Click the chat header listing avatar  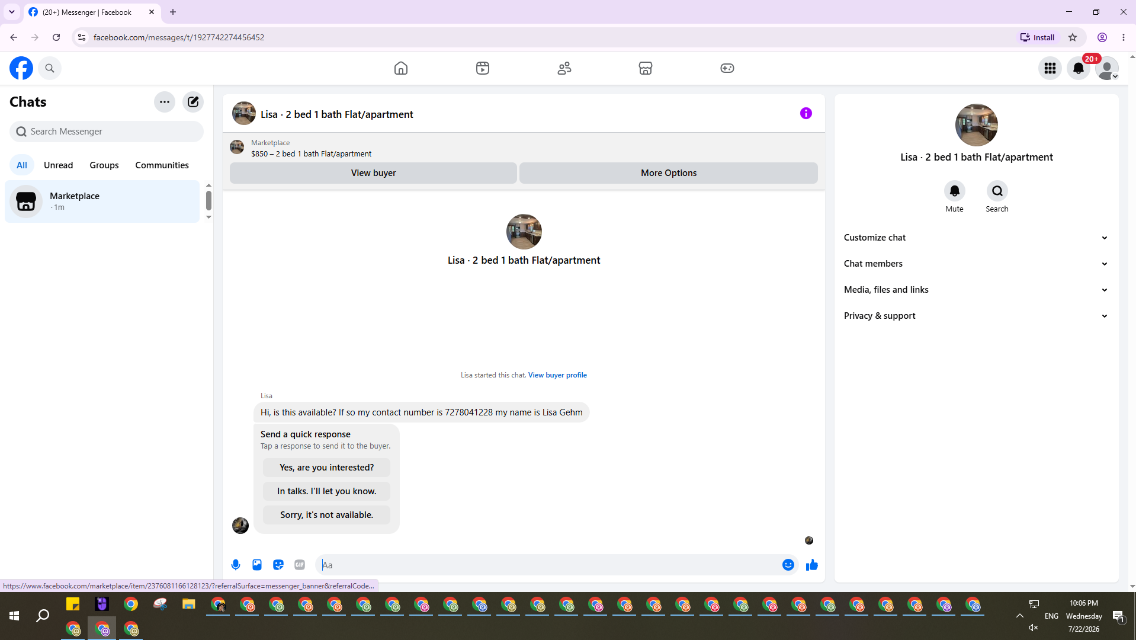click(244, 113)
